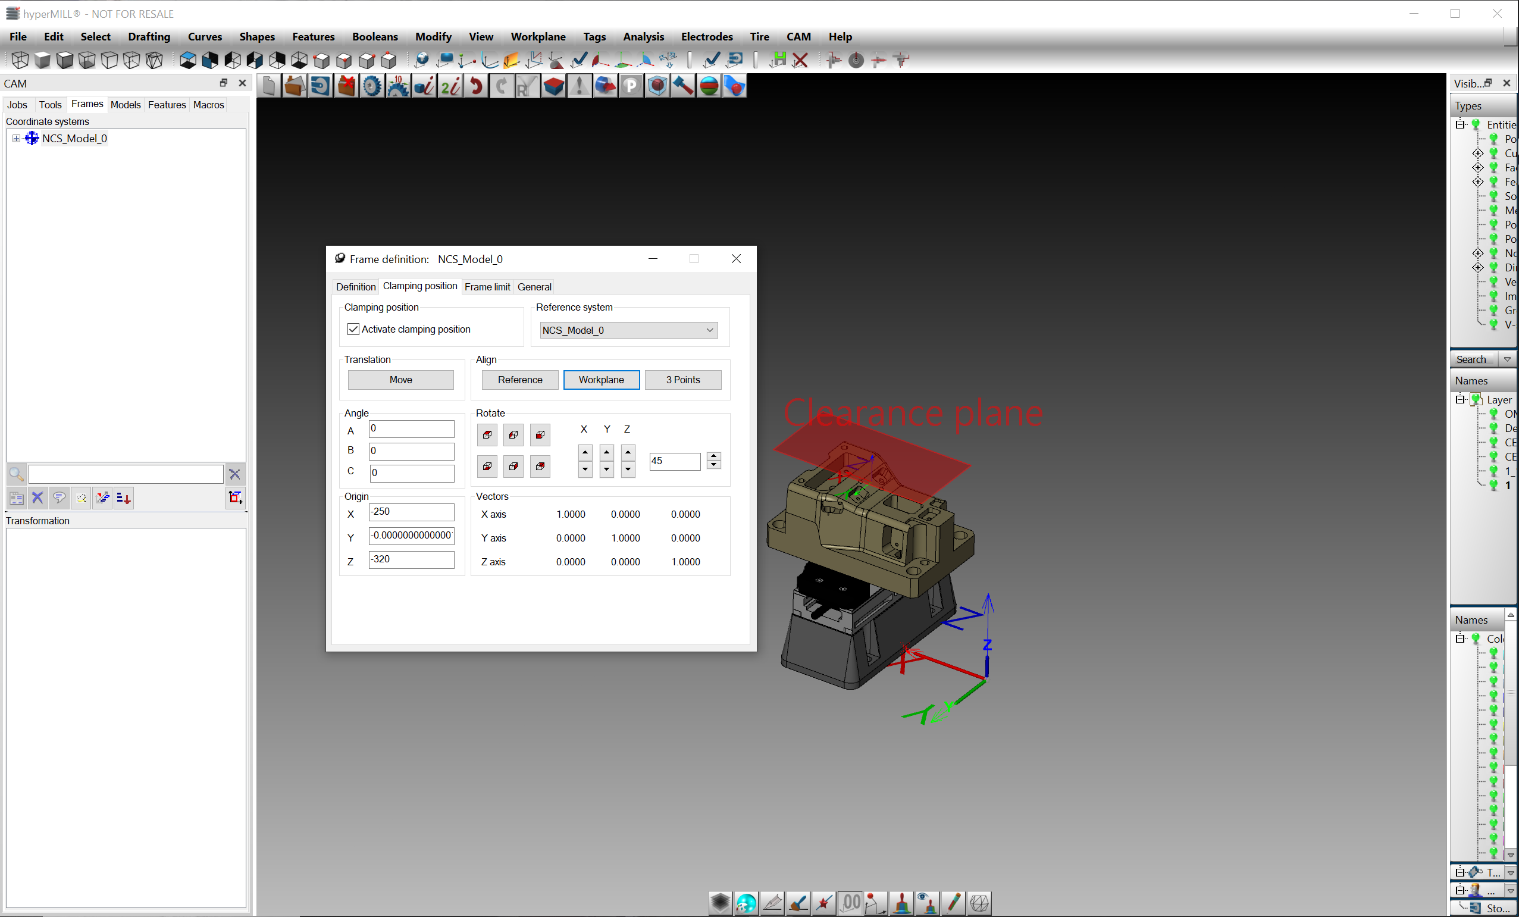This screenshot has width=1519, height=917.
Task: Click the red undo arrow icon
Action: [475, 86]
